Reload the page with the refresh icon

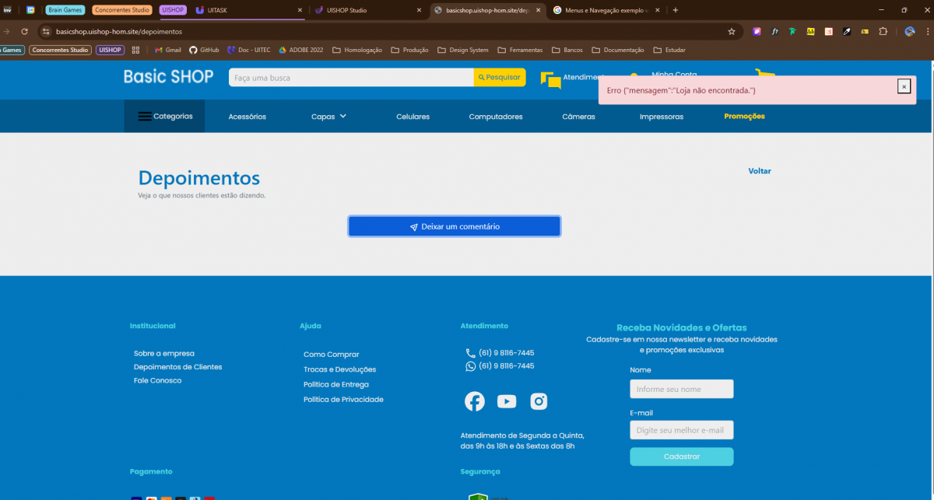tap(24, 32)
